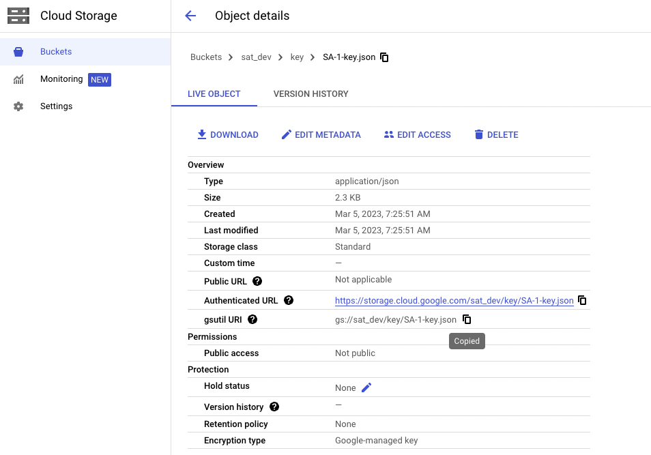Click the Created date value
651x455 pixels.
[382, 214]
